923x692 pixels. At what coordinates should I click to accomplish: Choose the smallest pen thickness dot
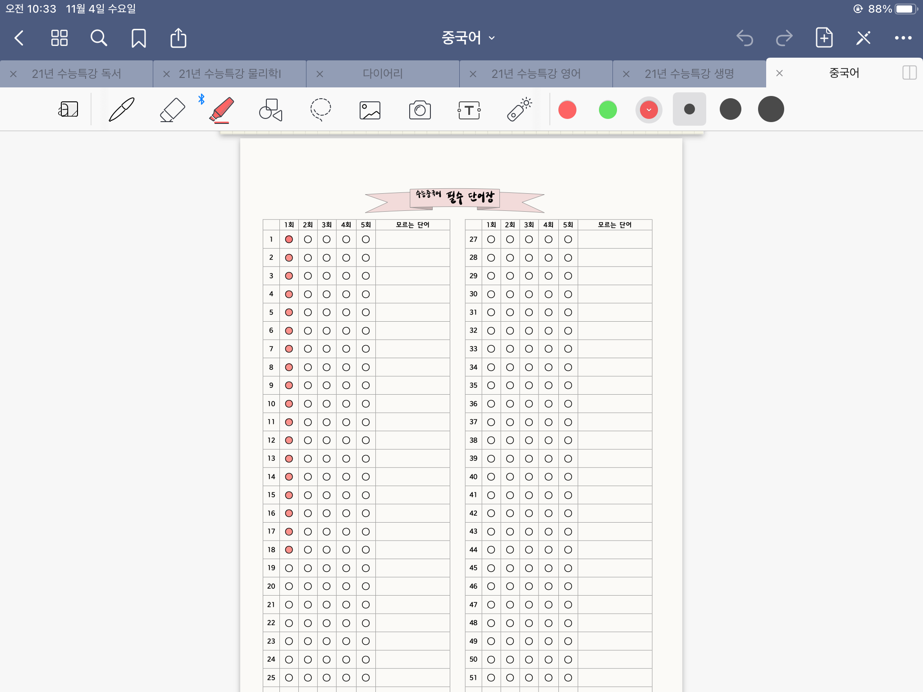[689, 109]
